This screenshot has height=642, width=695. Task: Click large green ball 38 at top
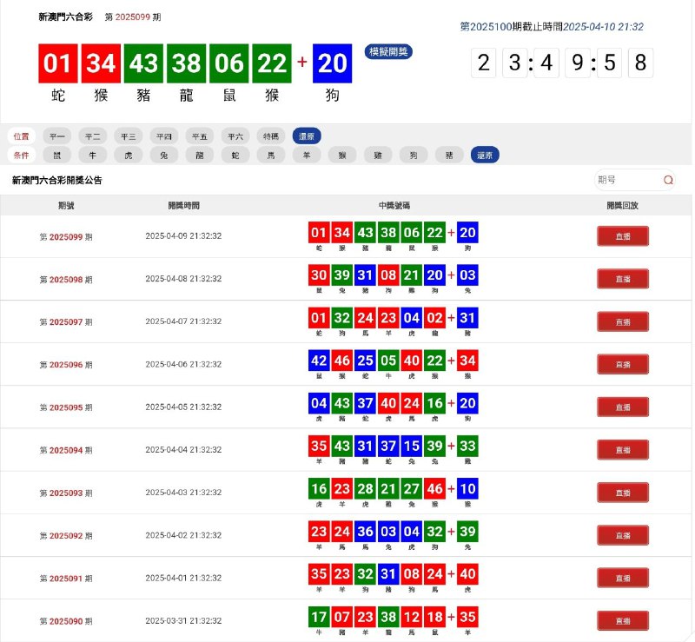click(x=187, y=63)
